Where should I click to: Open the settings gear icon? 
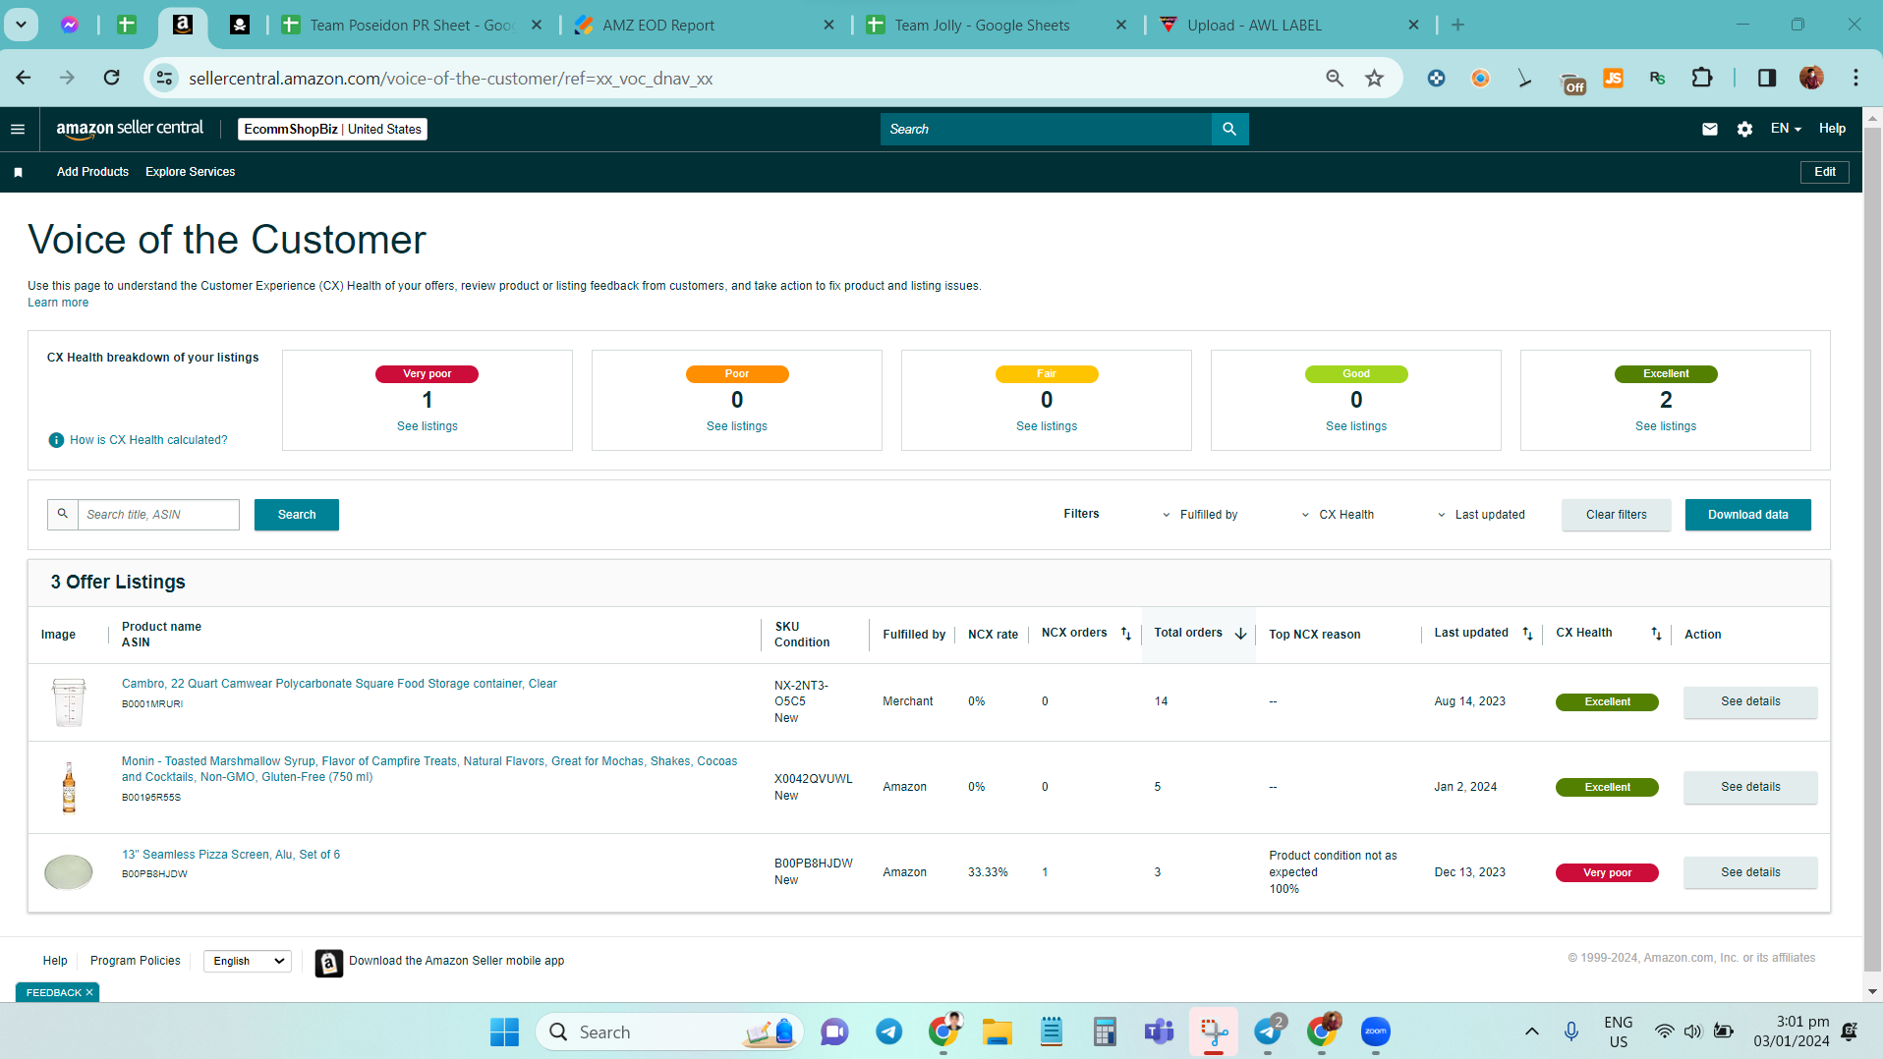(x=1744, y=129)
